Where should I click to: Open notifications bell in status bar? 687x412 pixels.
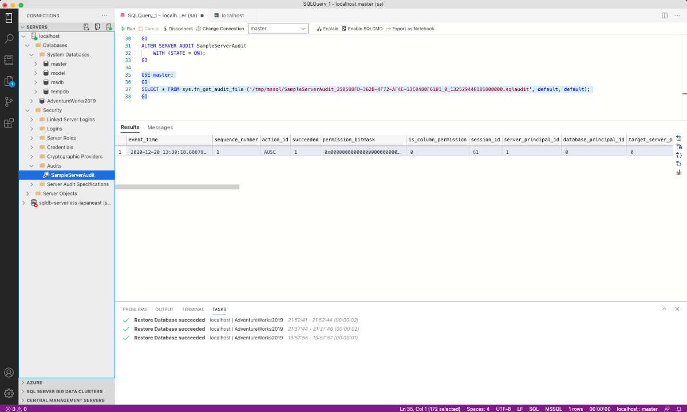(x=679, y=409)
